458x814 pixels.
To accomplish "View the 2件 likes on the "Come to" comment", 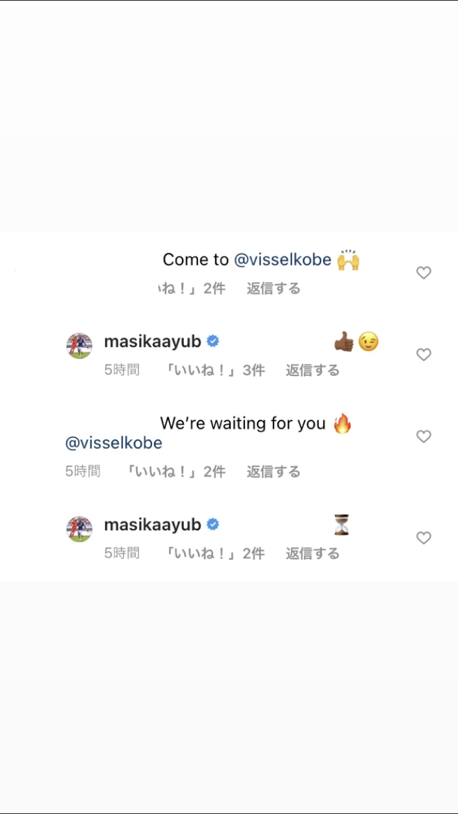I will pyautogui.click(x=192, y=288).
